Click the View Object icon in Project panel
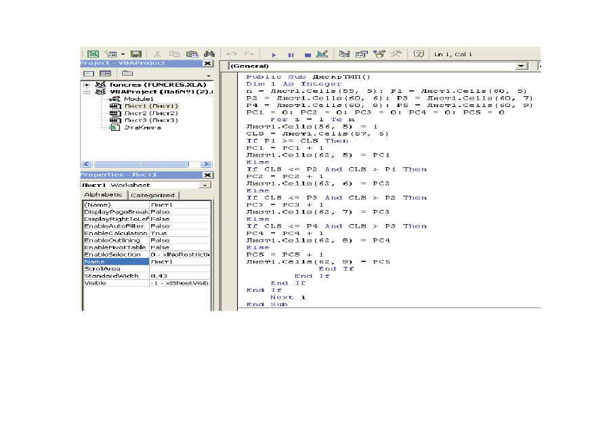The width and height of the screenshot is (605, 426). (x=105, y=73)
